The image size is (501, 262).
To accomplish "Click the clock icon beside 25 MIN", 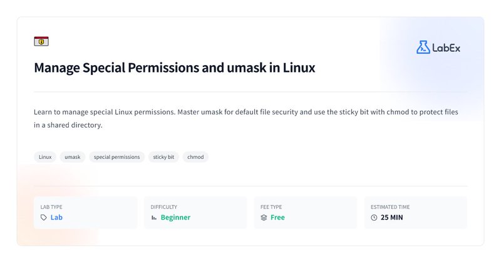I will click(374, 218).
